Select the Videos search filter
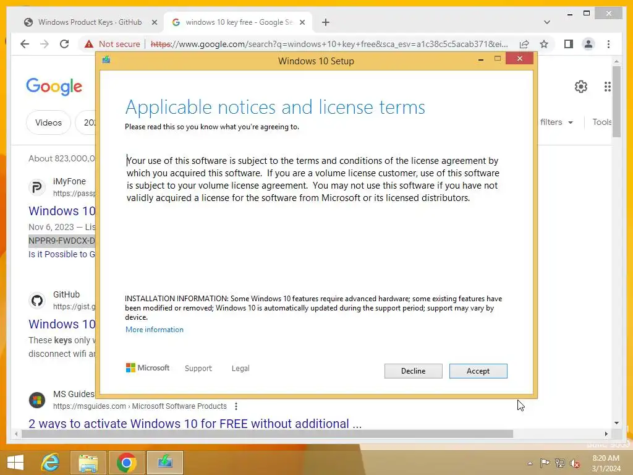This screenshot has height=475, width=633. click(48, 122)
